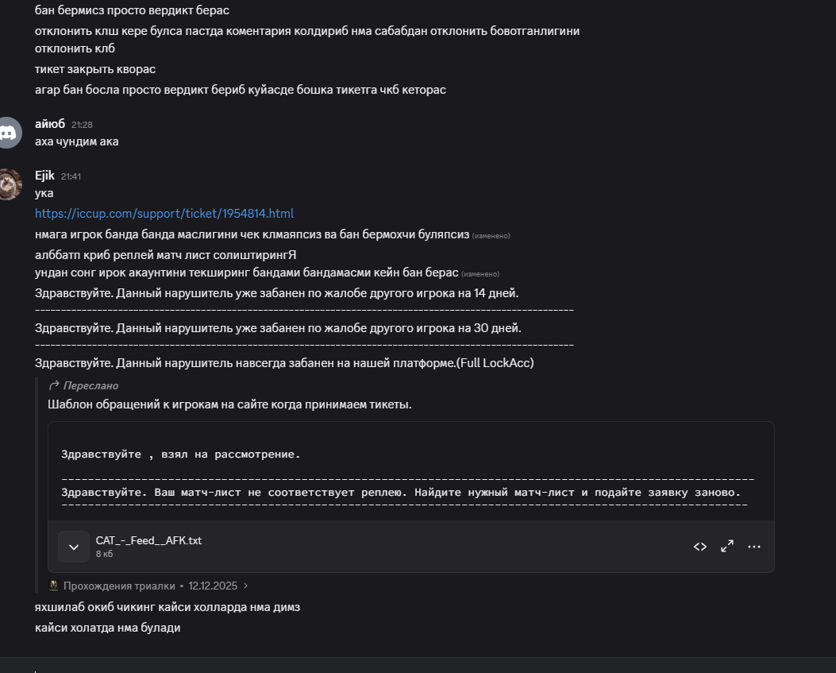
Task: Click the forwarded date 12.12.2025
Action: point(213,586)
